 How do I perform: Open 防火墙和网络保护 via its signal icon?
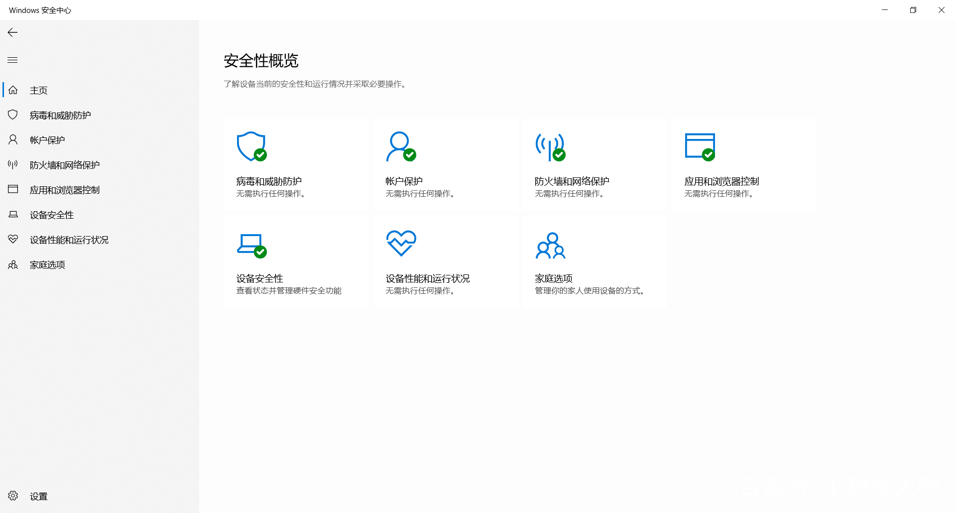(13, 164)
